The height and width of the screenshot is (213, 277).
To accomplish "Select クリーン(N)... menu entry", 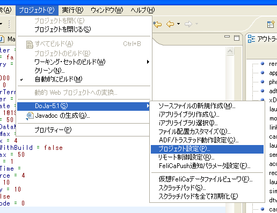I will pos(83,71).
